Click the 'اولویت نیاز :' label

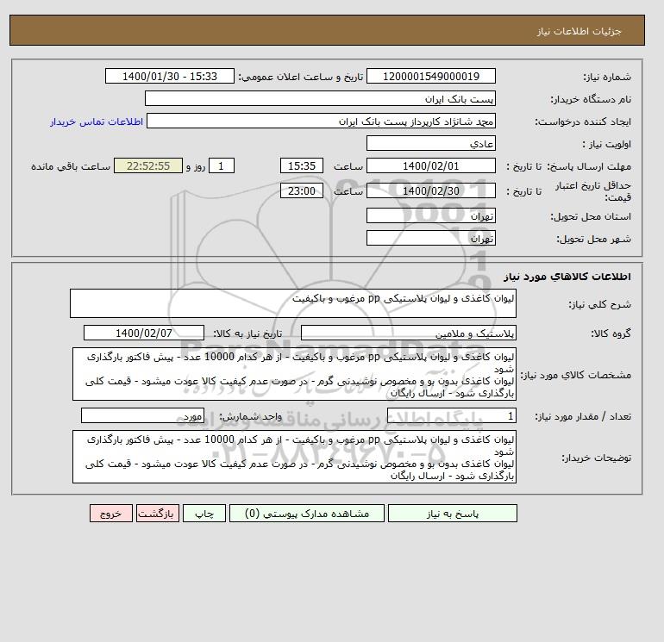[607, 144]
